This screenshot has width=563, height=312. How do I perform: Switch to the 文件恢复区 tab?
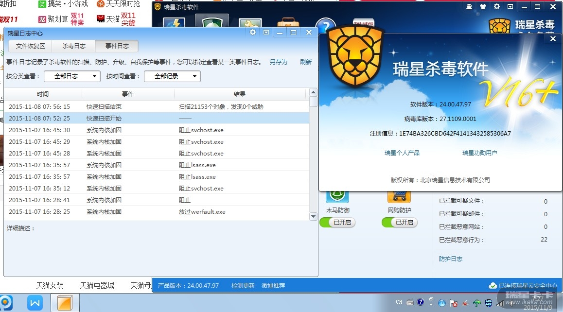click(31, 46)
